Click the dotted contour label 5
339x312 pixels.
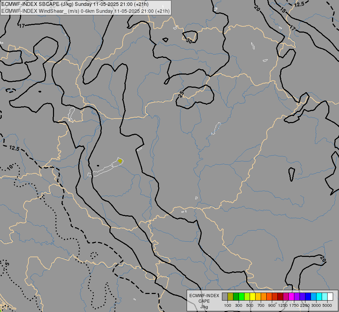[7, 264]
